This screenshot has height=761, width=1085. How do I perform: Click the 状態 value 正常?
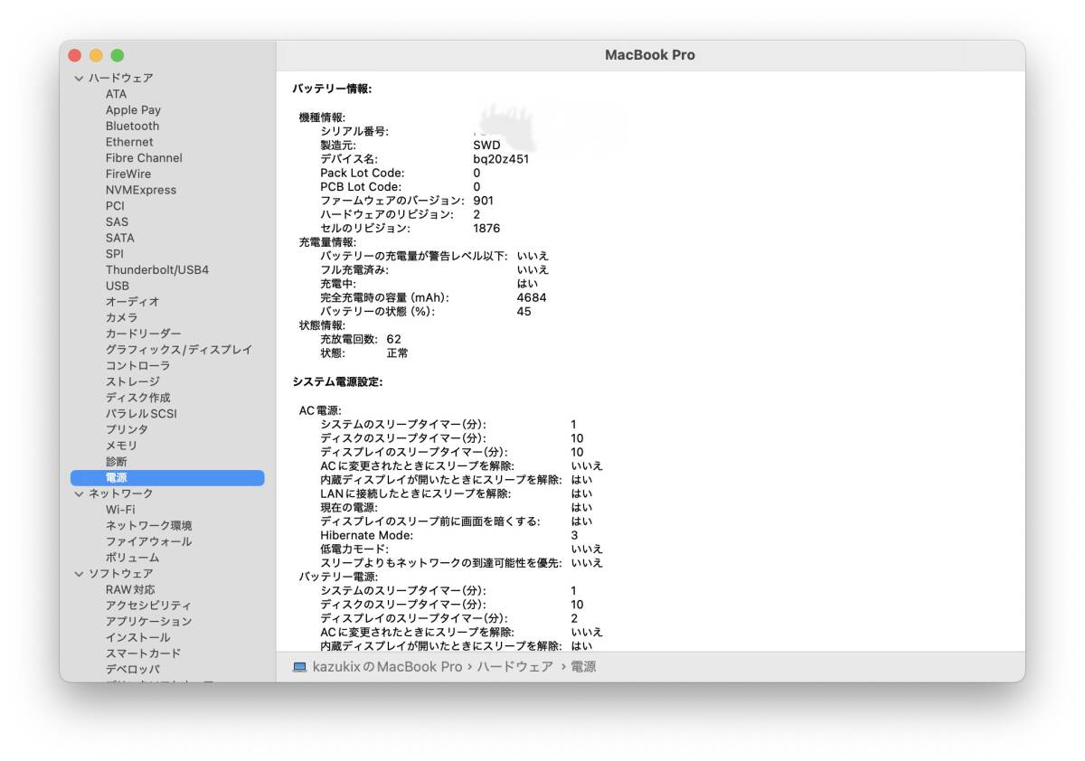click(x=397, y=353)
